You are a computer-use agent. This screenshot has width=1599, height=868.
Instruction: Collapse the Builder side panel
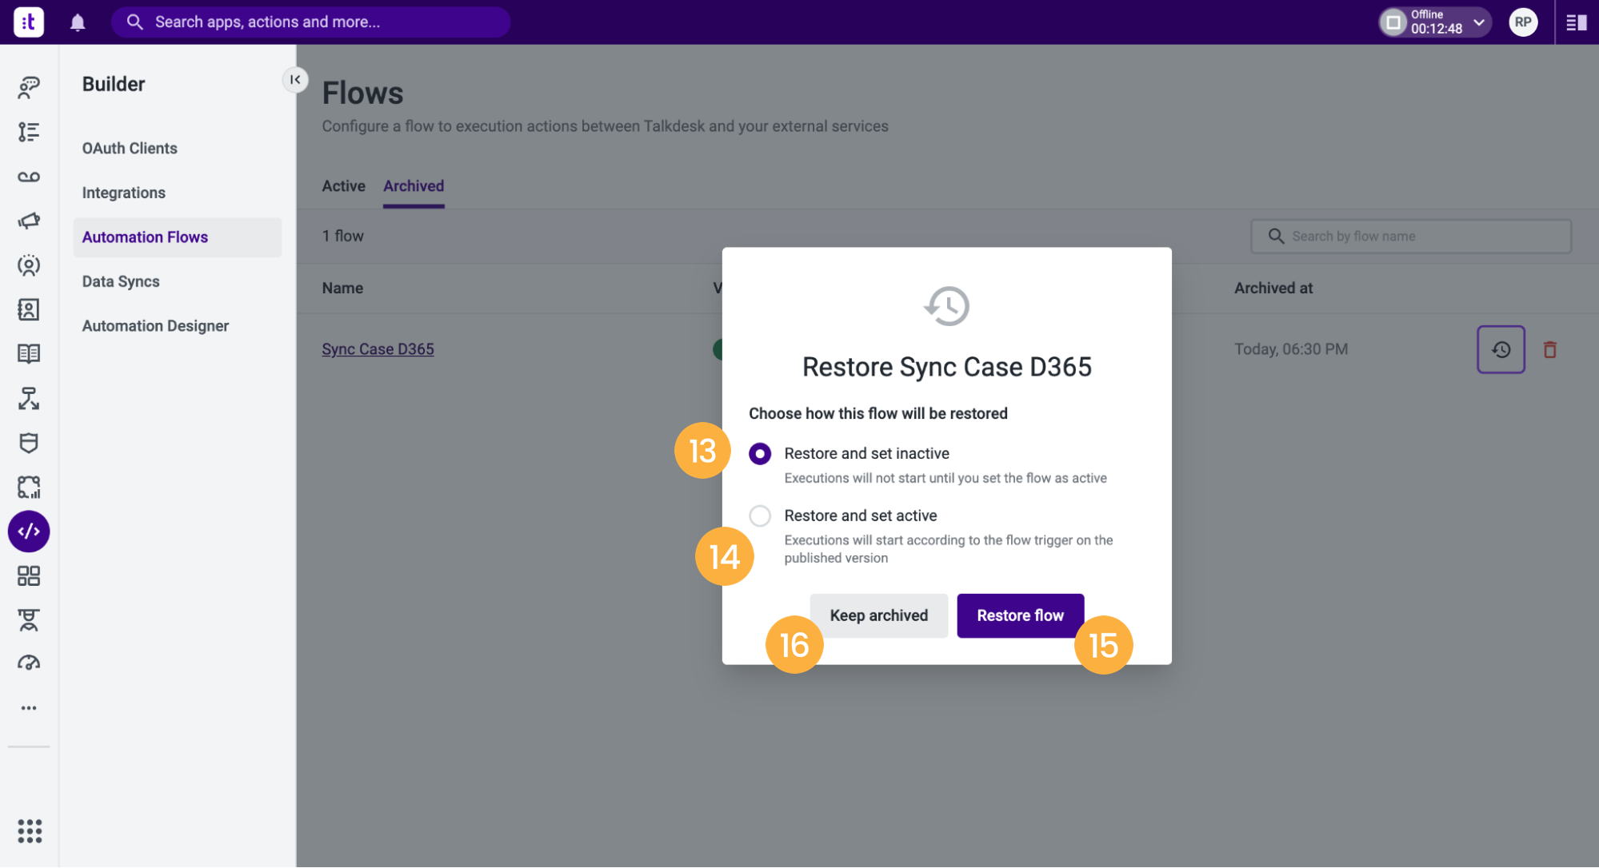click(295, 80)
